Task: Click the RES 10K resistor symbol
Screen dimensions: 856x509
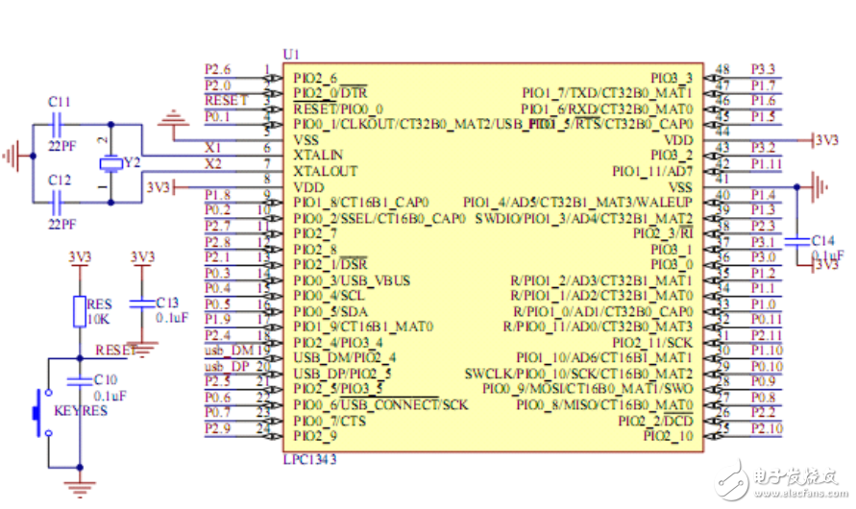Action: (81, 310)
